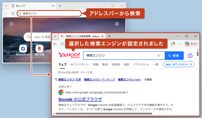Click refresh icon in back Edge window

click(13, 13)
